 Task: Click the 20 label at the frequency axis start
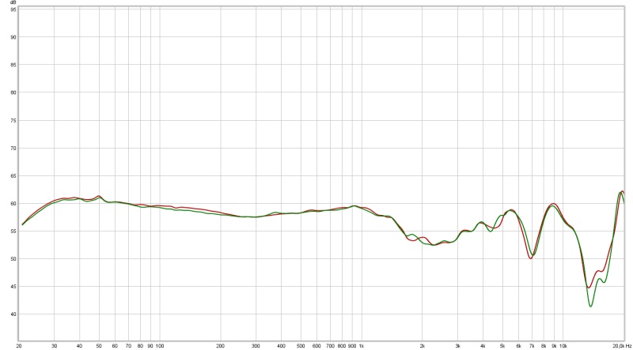19,346
